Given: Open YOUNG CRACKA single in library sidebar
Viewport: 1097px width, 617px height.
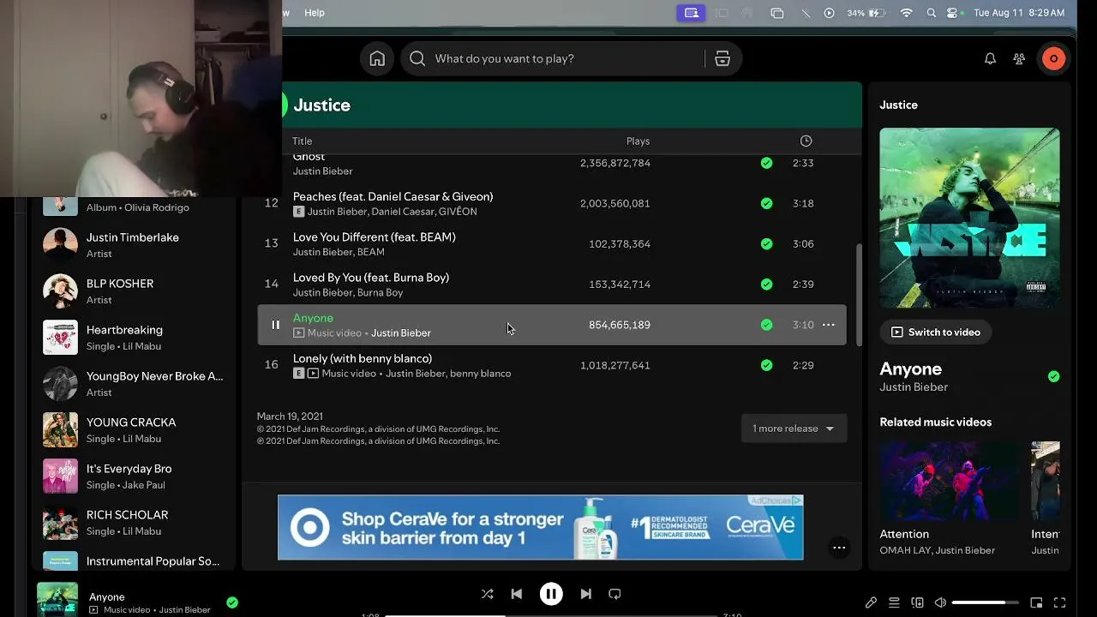Looking at the screenshot, I should [x=133, y=429].
